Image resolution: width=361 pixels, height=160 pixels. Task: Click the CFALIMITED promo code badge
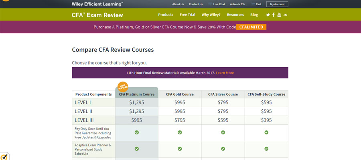(251, 27)
